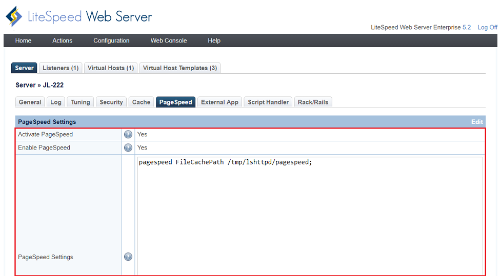Open help icon for Activate PageSpeed

pyautogui.click(x=128, y=134)
